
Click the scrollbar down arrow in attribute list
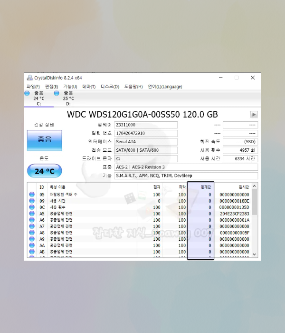pyautogui.click(x=255, y=254)
